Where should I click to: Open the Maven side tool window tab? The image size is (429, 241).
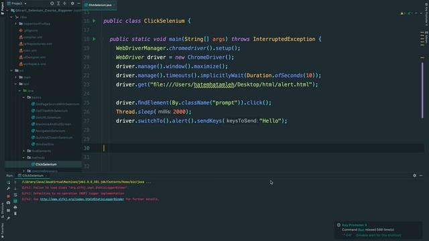click(426, 37)
